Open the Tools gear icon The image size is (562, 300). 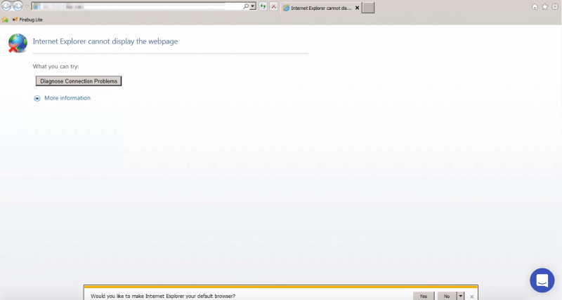pyautogui.click(x=554, y=6)
